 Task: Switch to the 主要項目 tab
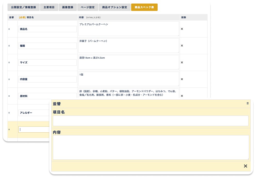pyautogui.click(x=49, y=7)
